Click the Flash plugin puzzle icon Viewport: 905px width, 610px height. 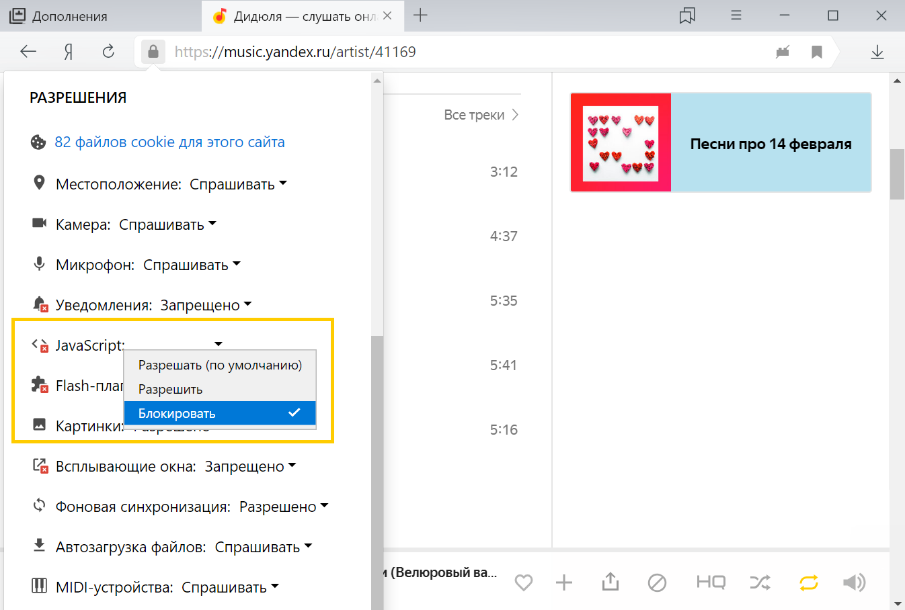coord(40,385)
